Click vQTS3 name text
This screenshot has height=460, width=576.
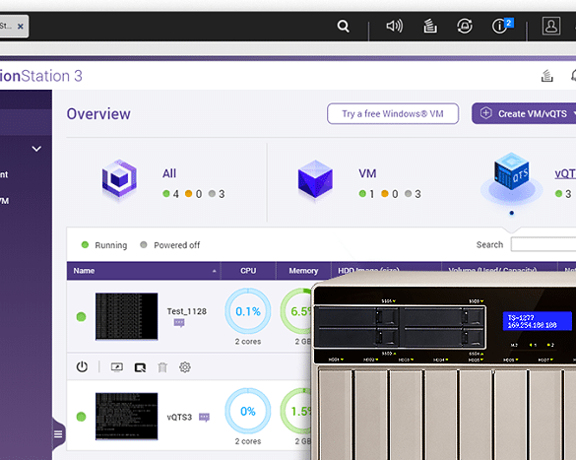click(179, 417)
